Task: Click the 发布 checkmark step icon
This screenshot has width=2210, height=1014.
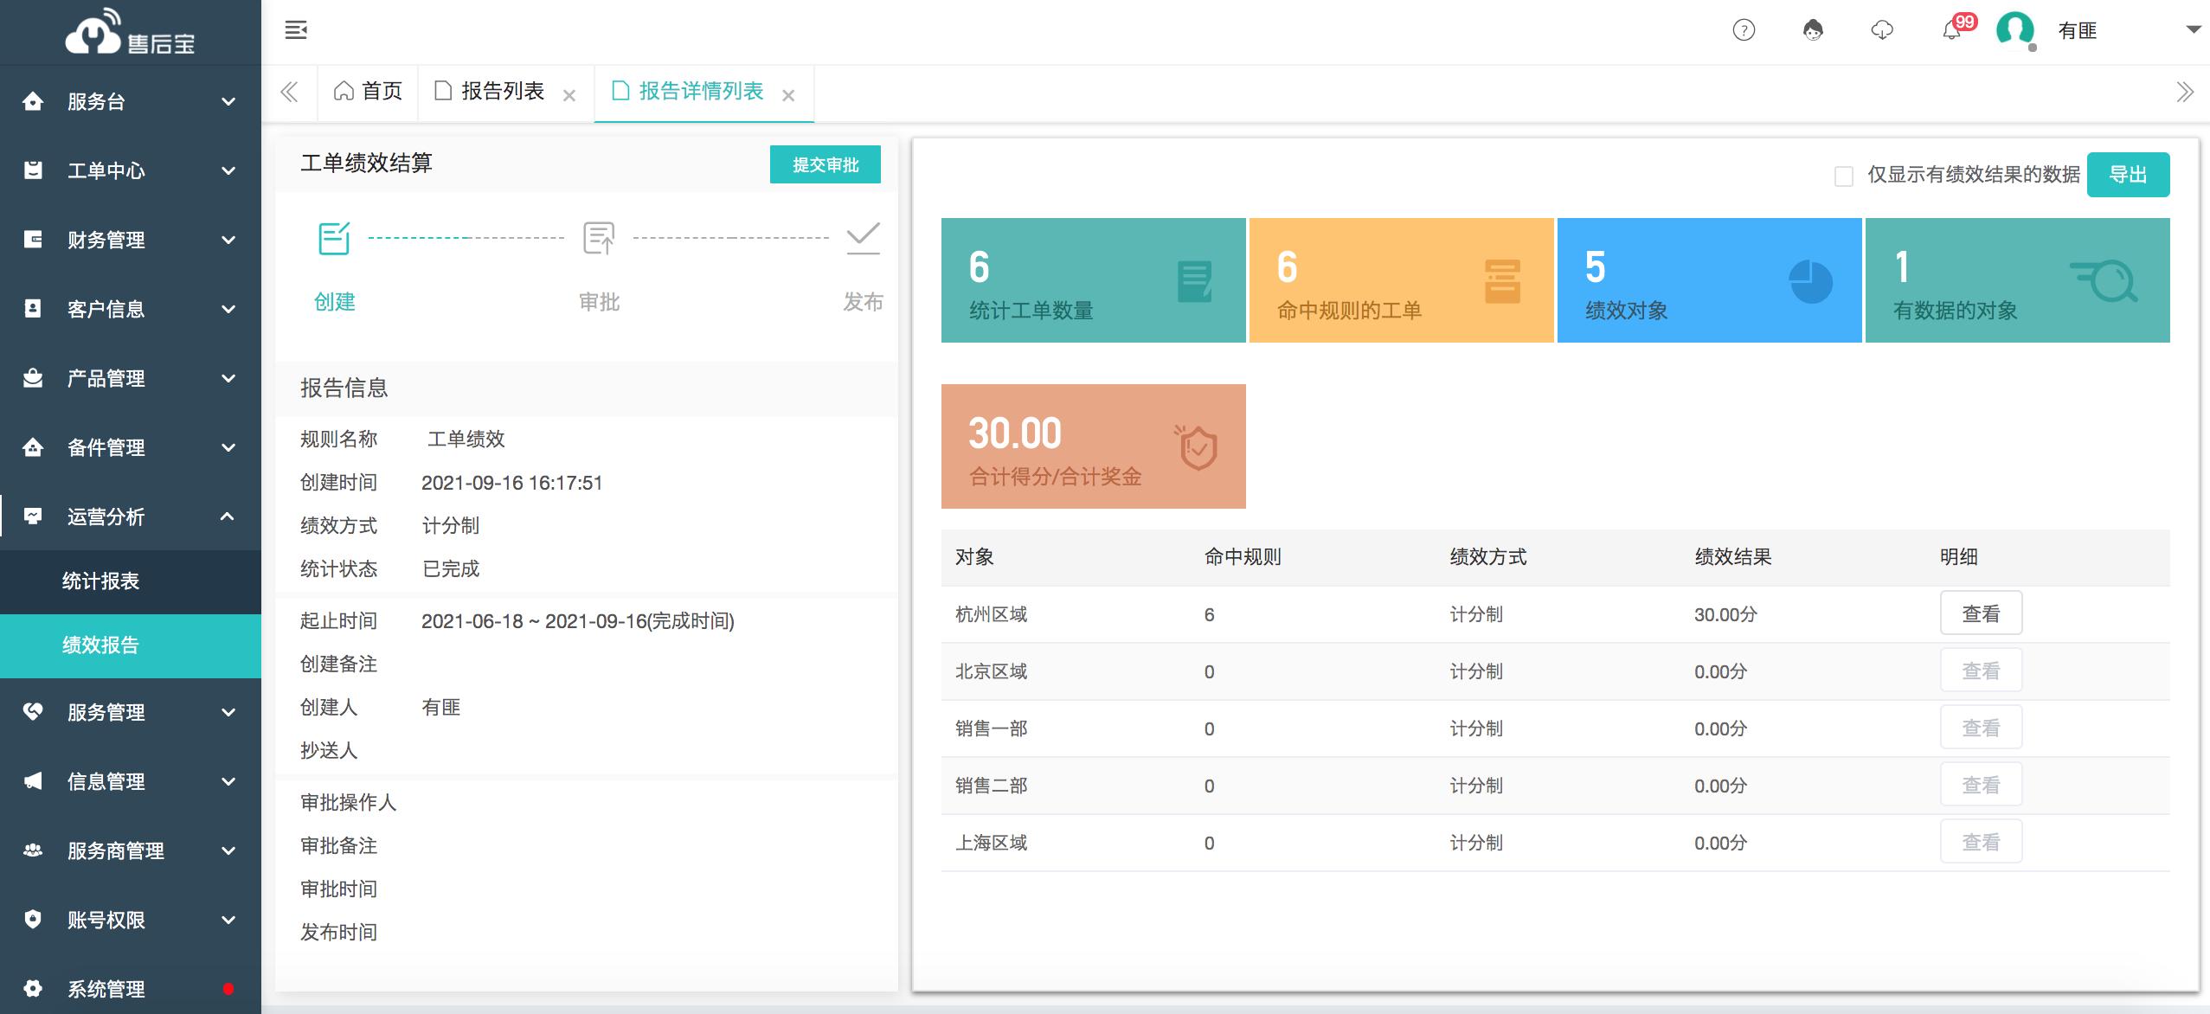Action: point(863,238)
